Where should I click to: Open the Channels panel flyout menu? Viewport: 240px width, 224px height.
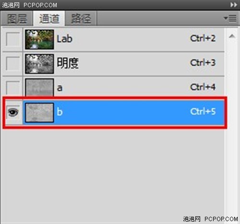coord(230,18)
